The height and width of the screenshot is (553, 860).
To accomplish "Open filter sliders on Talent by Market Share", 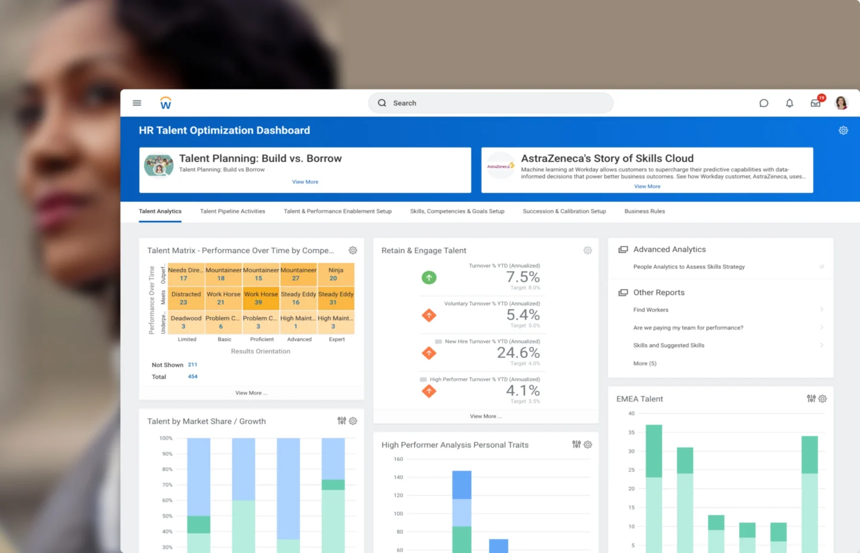I will click(x=342, y=421).
